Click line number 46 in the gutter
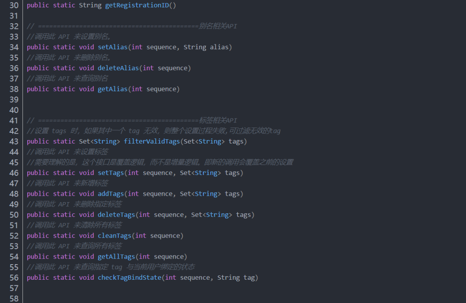The image size is (466, 303). [14, 173]
